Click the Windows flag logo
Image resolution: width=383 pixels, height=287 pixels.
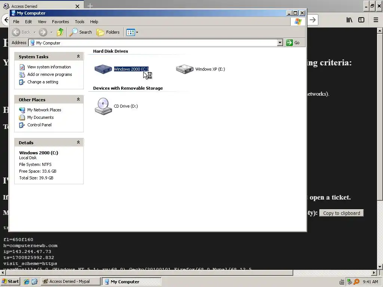pyautogui.click(x=298, y=21)
